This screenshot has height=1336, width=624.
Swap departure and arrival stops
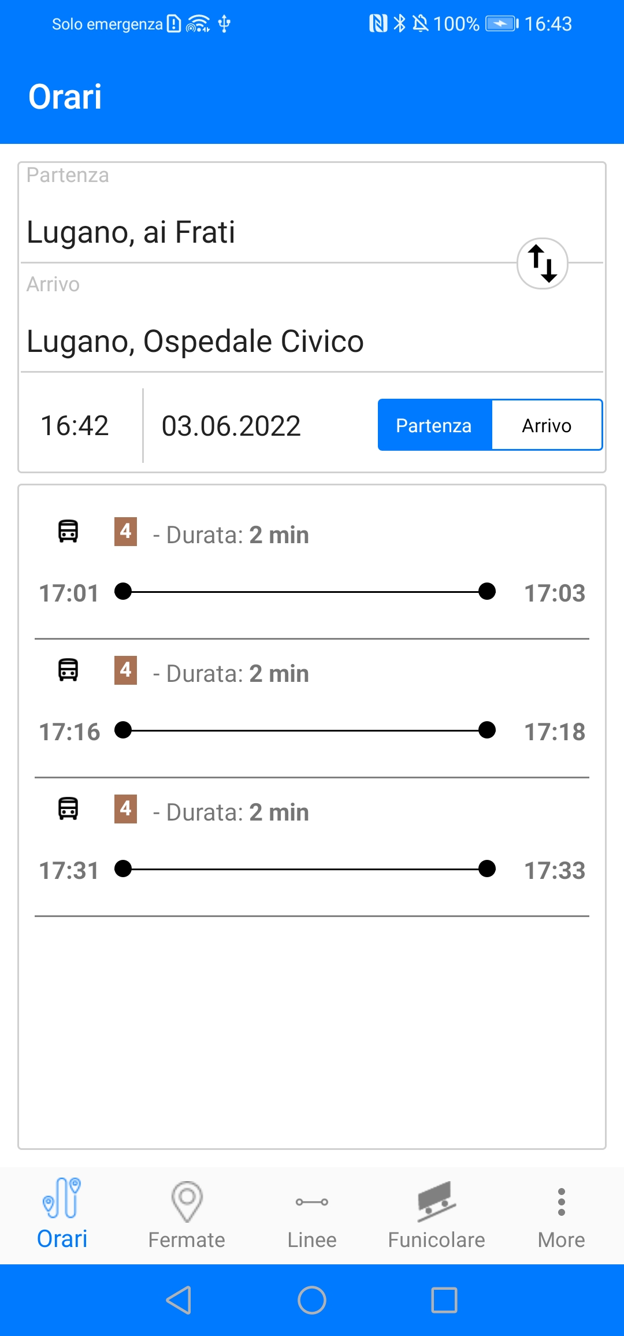[542, 264]
